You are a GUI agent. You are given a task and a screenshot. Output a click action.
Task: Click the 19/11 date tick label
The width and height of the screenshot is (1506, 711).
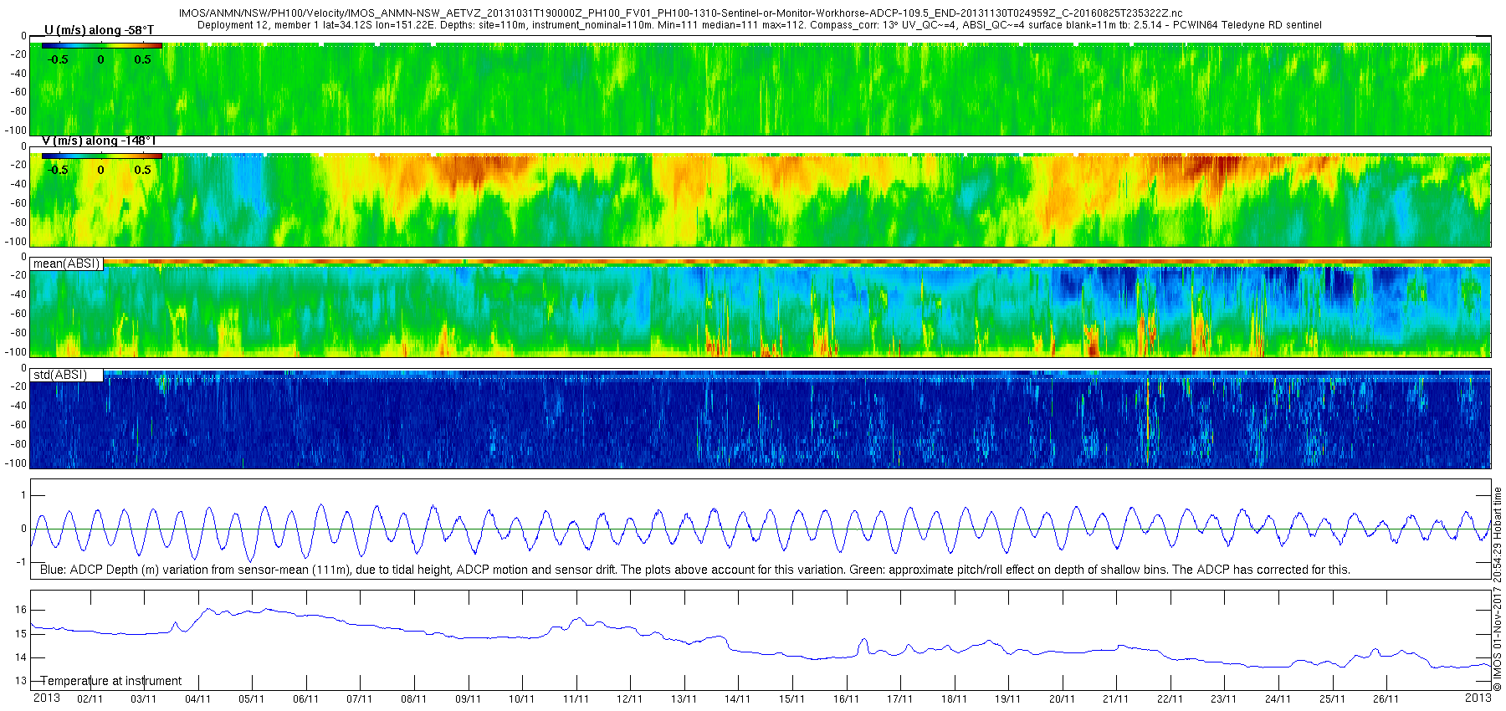click(1007, 699)
